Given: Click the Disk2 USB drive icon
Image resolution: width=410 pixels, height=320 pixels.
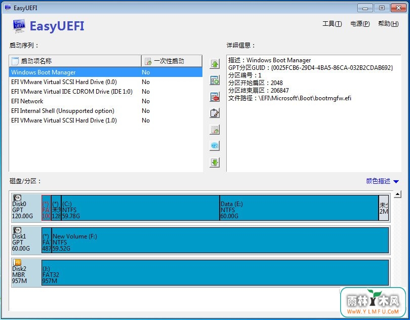Looking at the screenshot, I should pos(17,262).
